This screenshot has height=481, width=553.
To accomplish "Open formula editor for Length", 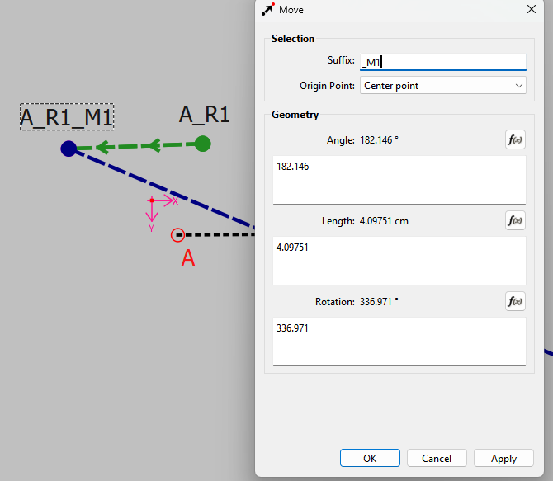I will 515,220.
